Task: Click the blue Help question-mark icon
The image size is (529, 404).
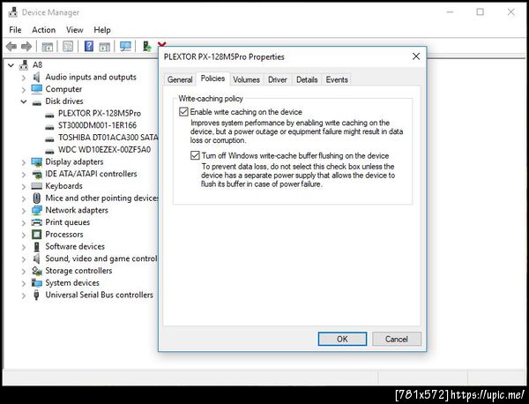Action: 89,46
